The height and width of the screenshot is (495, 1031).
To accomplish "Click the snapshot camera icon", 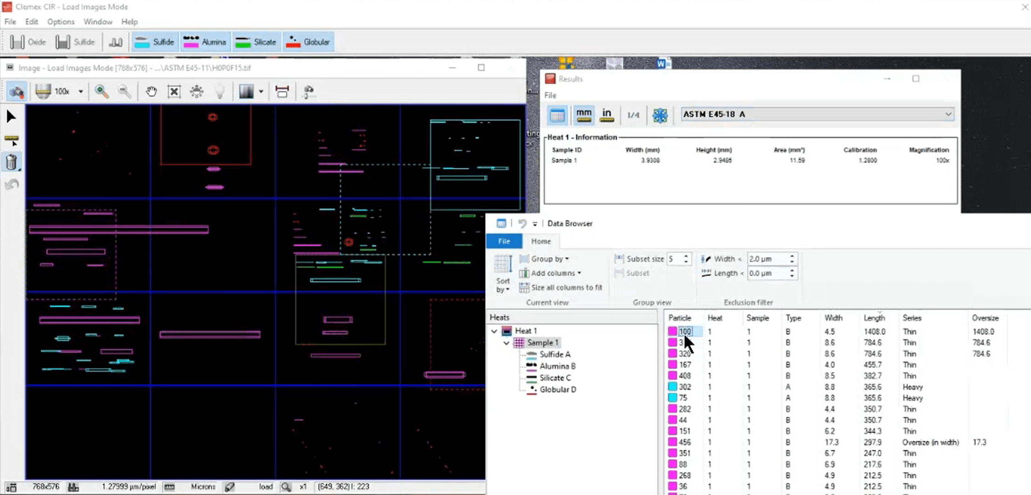I will tap(17, 91).
